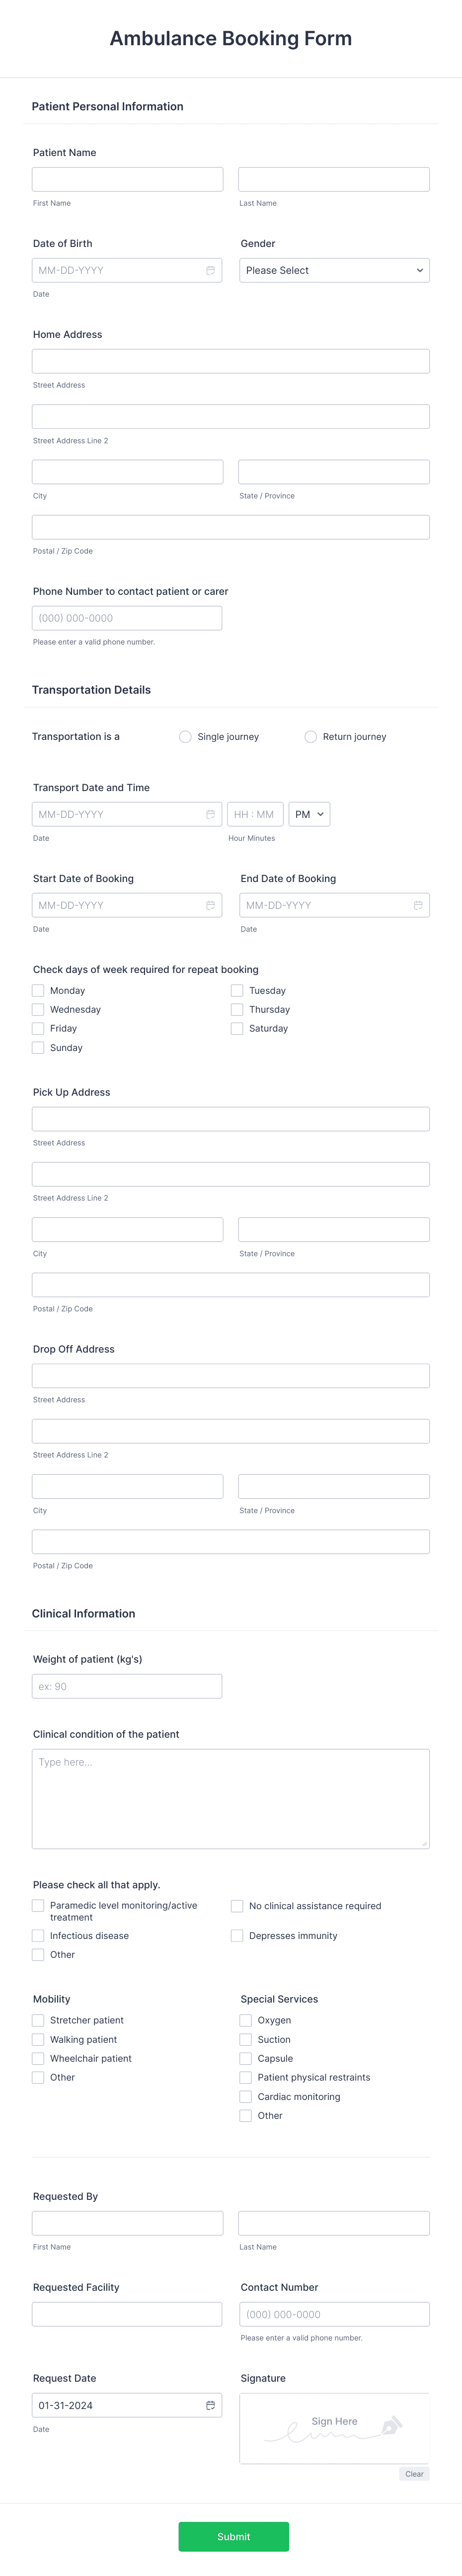Screen dimensions: 462x2576
Task: Open the PM time period dropdown
Action: point(309,814)
